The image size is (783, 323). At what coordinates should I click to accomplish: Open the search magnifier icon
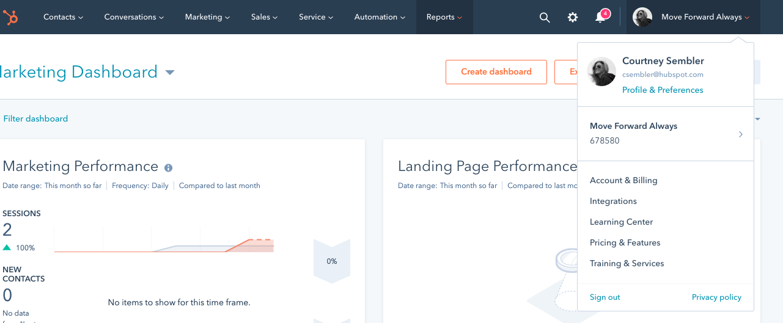pyautogui.click(x=545, y=17)
